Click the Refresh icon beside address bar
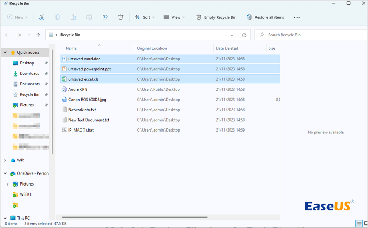The width and height of the screenshot is (368, 228). pyautogui.click(x=244, y=35)
